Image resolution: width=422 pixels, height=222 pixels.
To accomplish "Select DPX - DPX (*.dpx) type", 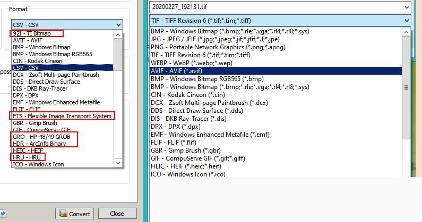I will 275,127.
